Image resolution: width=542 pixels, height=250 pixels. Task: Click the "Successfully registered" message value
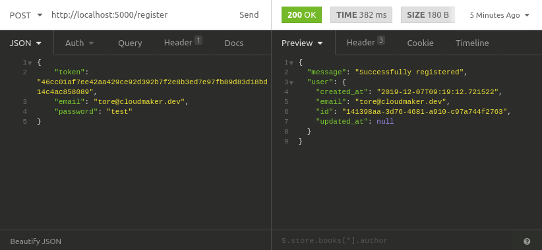pos(409,72)
